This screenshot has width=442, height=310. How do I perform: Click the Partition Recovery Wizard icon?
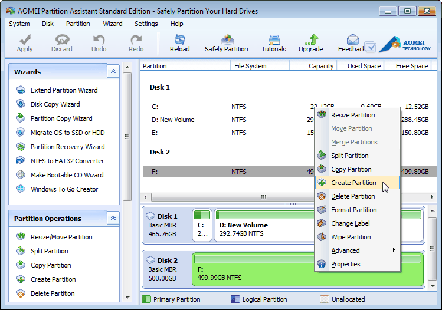21,147
